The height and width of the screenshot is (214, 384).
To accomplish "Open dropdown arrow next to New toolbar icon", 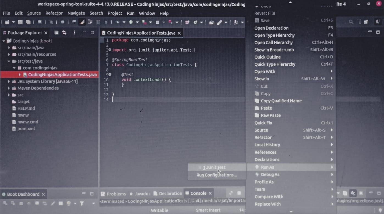I will click(x=13, y=22).
